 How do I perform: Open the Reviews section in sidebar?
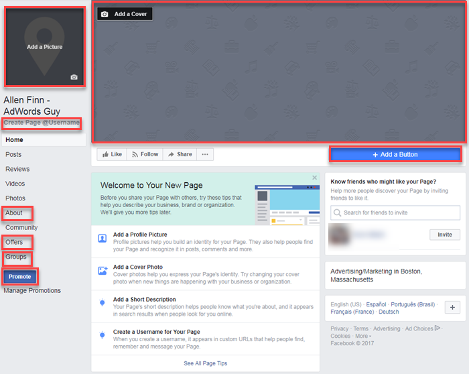(x=17, y=169)
